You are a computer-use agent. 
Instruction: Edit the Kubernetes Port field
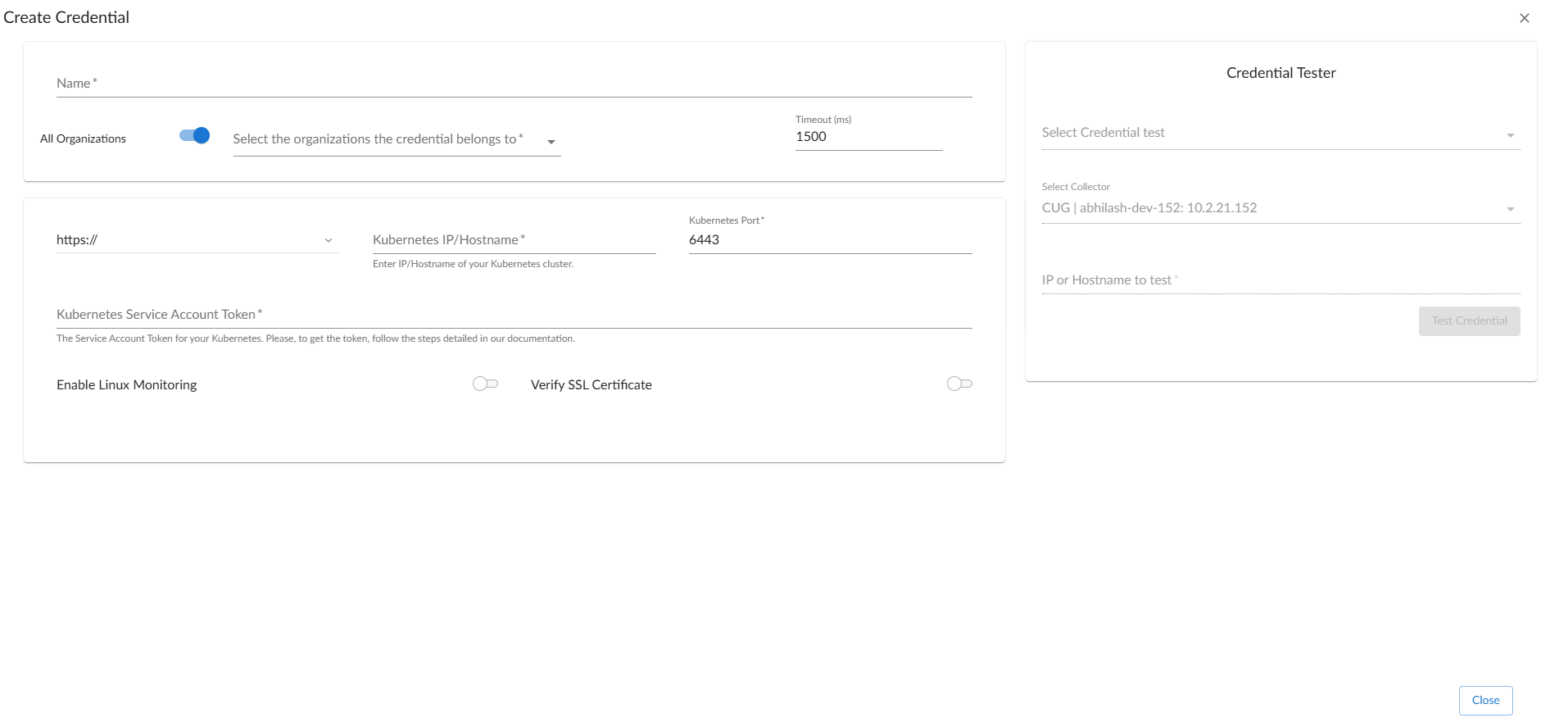tap(830, 240)
